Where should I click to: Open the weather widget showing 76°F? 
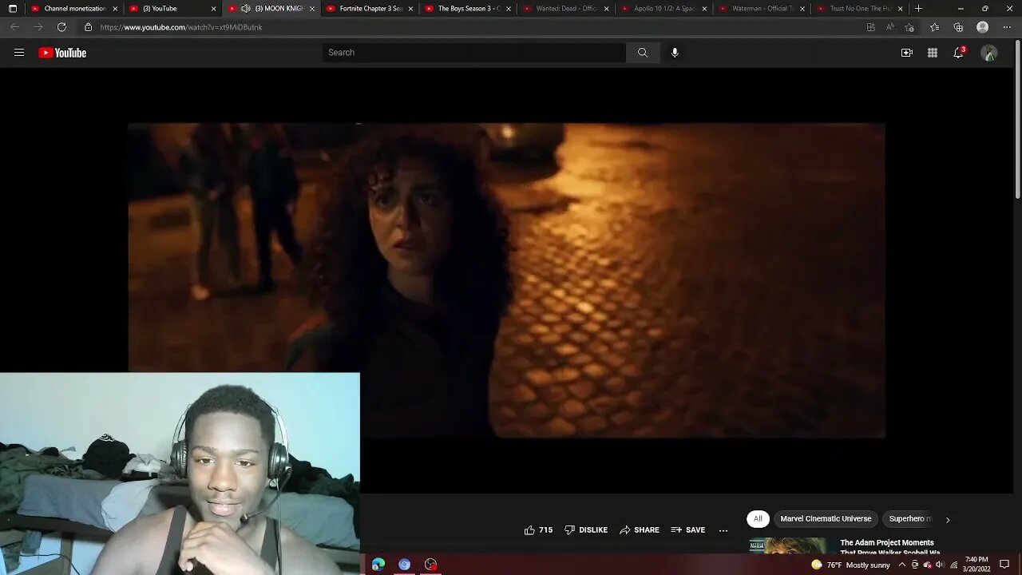850,565
